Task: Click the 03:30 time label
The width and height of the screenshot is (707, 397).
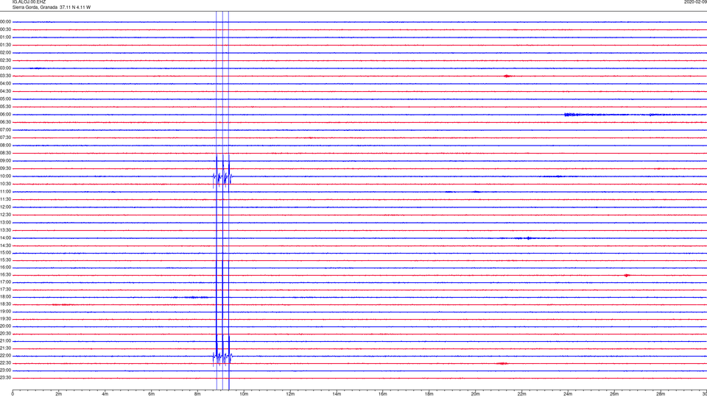Action: click(5, 76)
